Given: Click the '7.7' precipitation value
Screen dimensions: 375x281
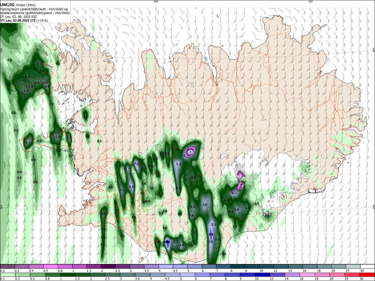Looking at the screenshot, I should [x=136, y=164].
